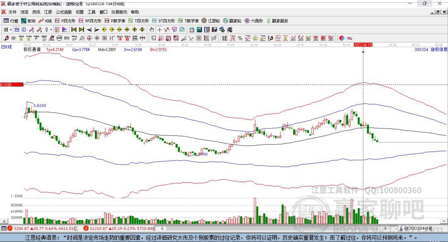Click the red 4.1698 price label

(x=12, y=84)
